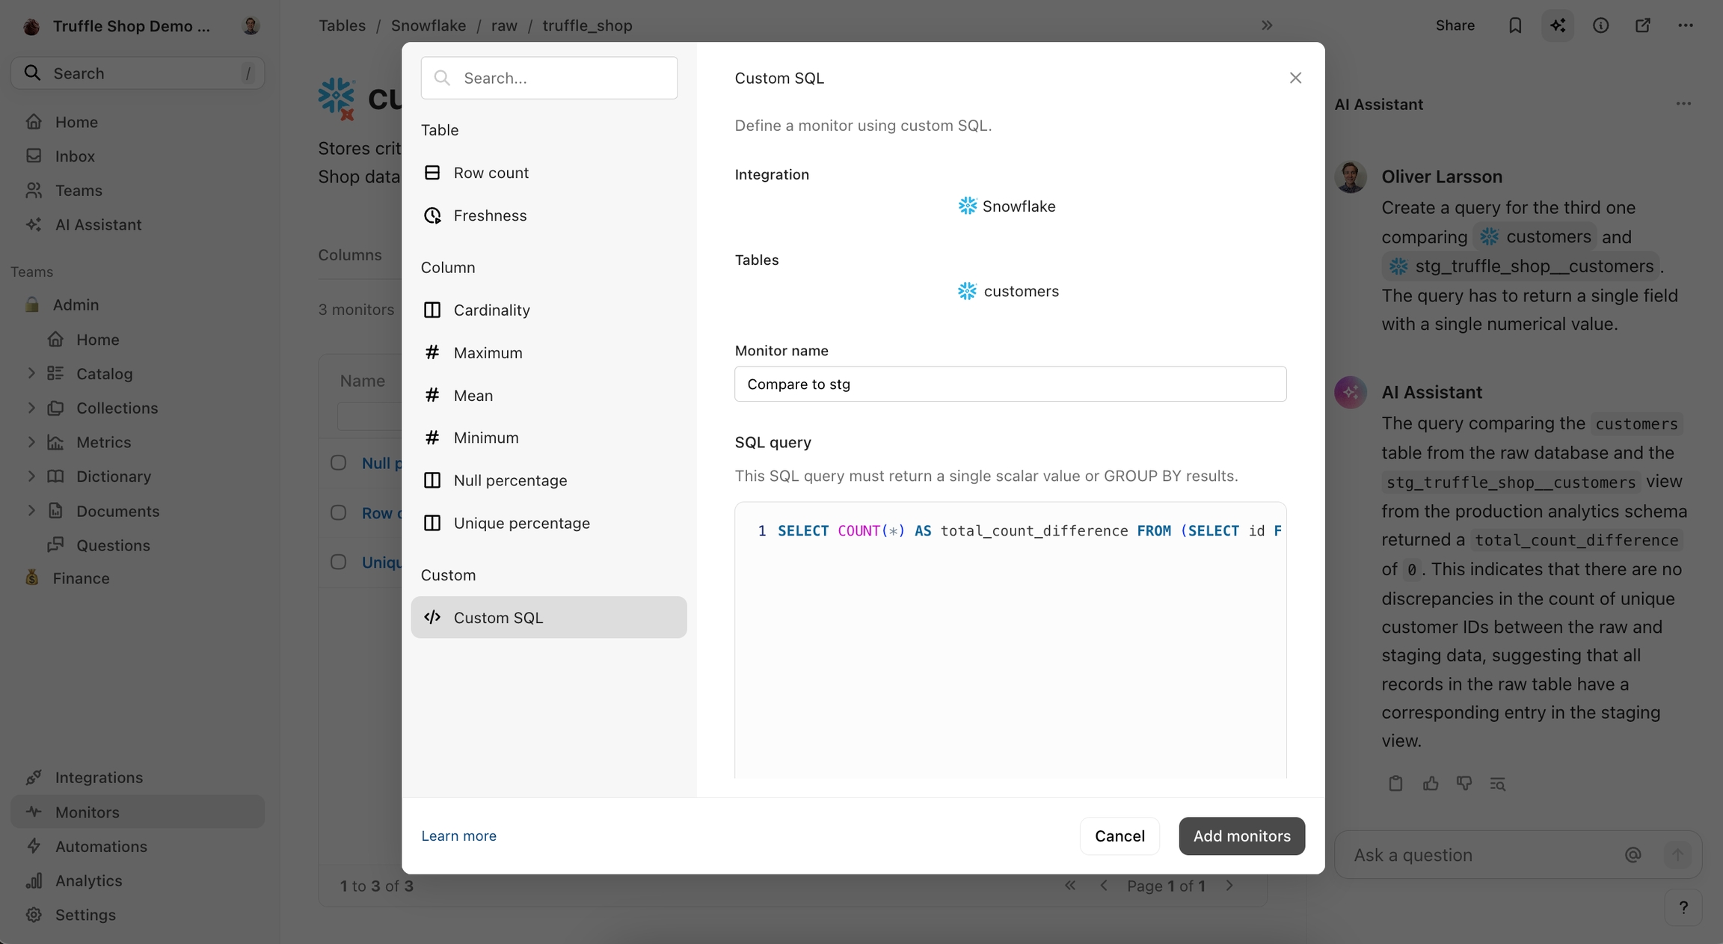Select the Freshness monitor type
1723x944 pixels.
pyautogui.click(x=490, y=215)
